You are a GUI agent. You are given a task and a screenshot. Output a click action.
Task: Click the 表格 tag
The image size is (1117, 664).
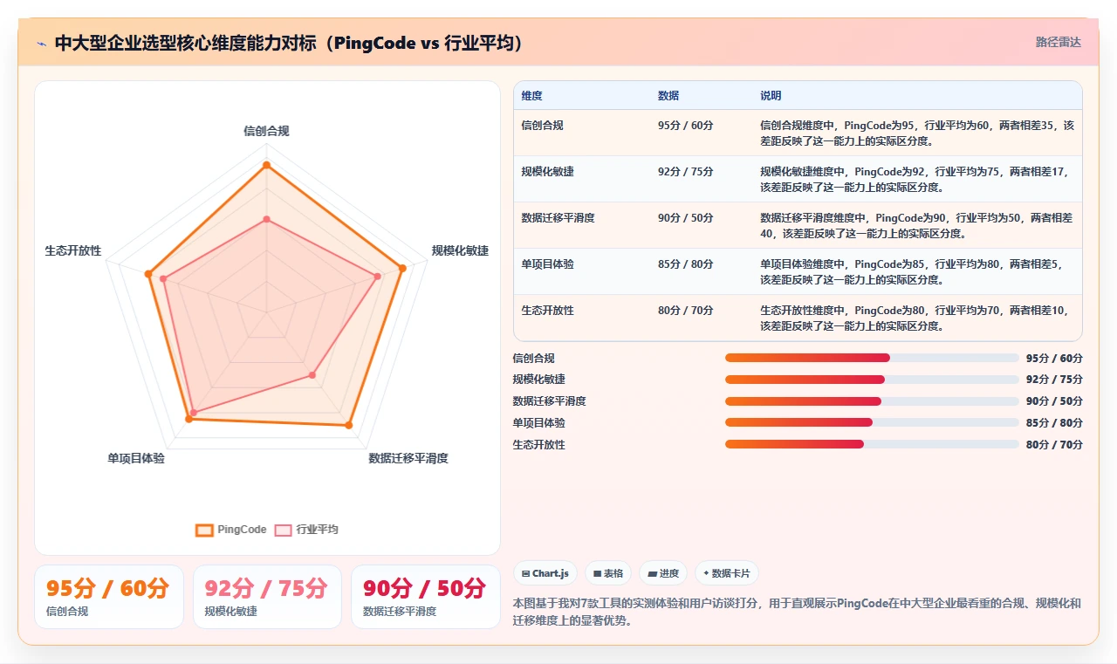pos(608,573)
